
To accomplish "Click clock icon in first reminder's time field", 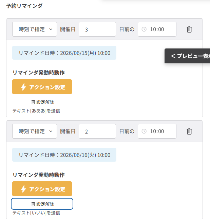I will click(144, 29).
